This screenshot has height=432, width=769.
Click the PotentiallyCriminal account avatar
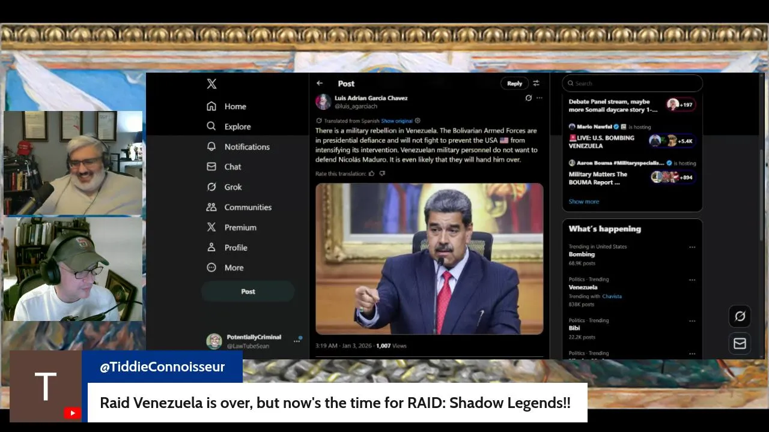click(214, 341)
